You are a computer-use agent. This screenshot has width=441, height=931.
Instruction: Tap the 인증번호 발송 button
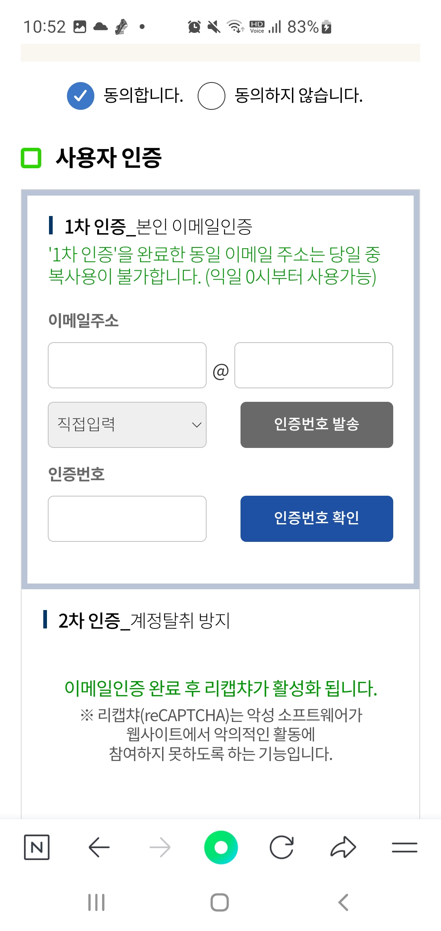pos(317,425)
